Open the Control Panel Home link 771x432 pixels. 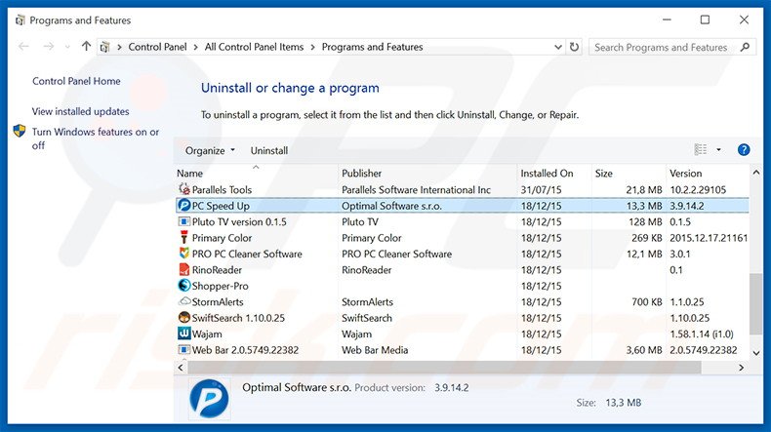(x=76, y=81)
